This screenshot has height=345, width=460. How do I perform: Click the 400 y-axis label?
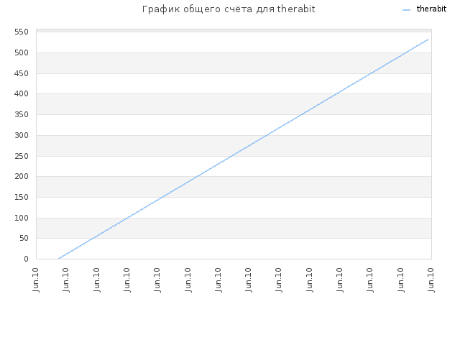click(x=22, y=94)
